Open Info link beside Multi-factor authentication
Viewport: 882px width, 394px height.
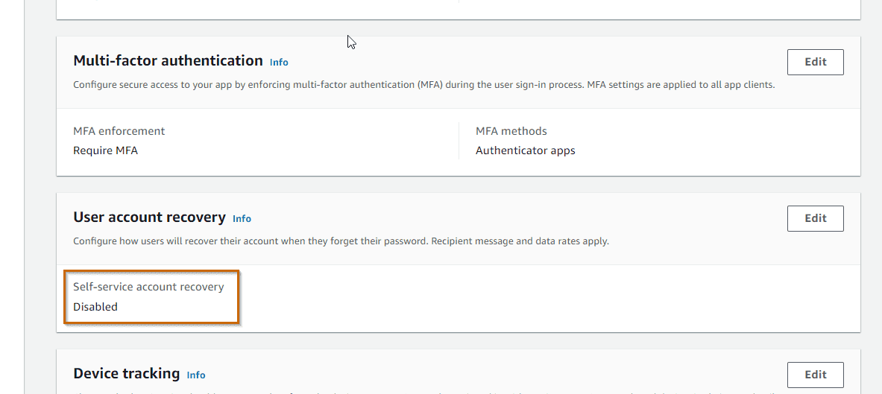tap(279, 63)
